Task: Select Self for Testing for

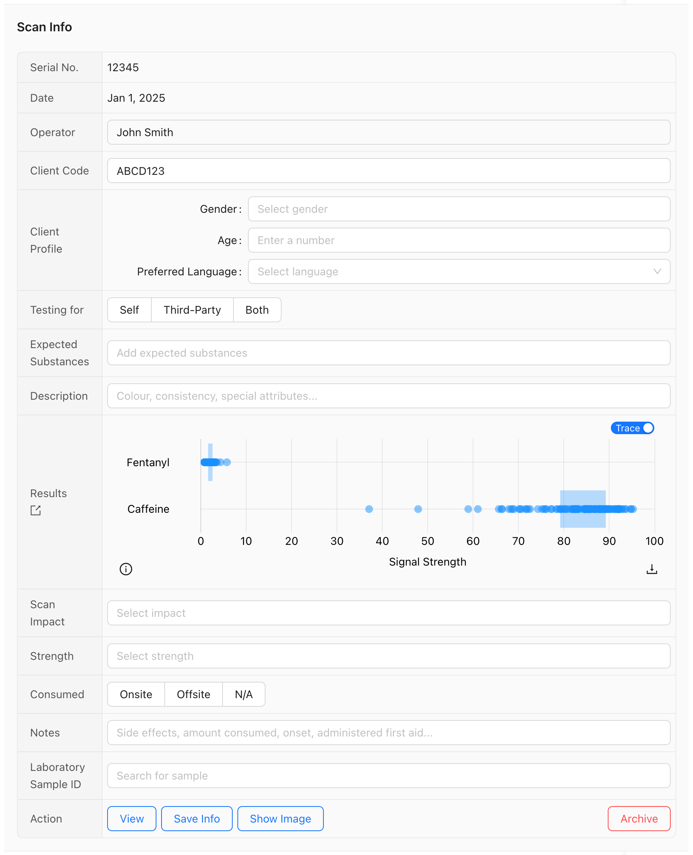Action: click(129, 310)
